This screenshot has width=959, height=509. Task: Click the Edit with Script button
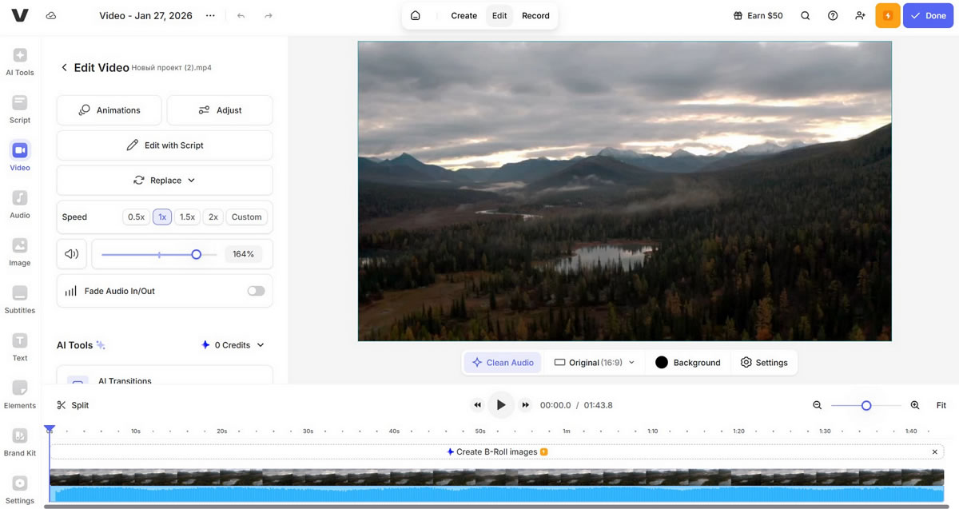[165, 145]
